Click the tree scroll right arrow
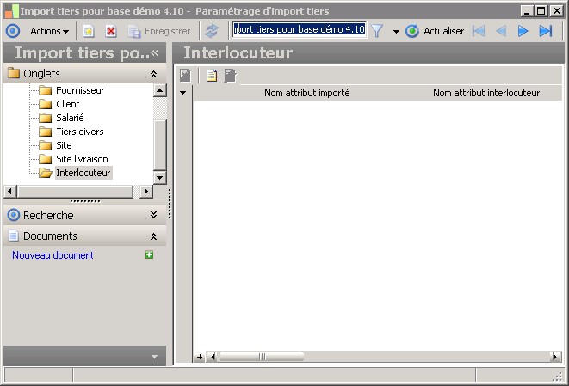 146,191
